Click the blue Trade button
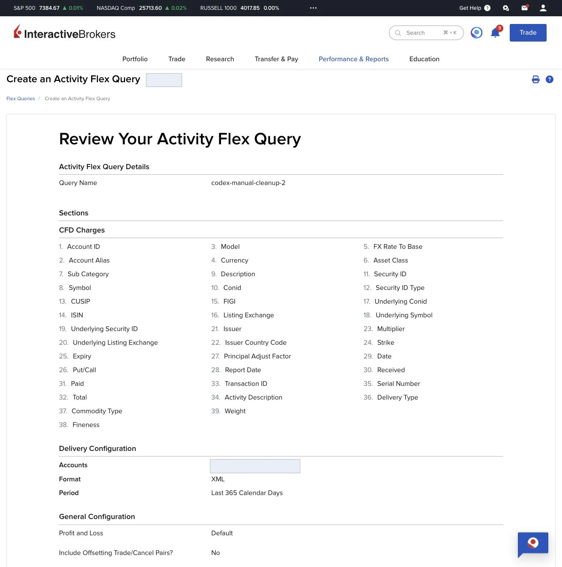562x567 pixels. click(528, 33)
